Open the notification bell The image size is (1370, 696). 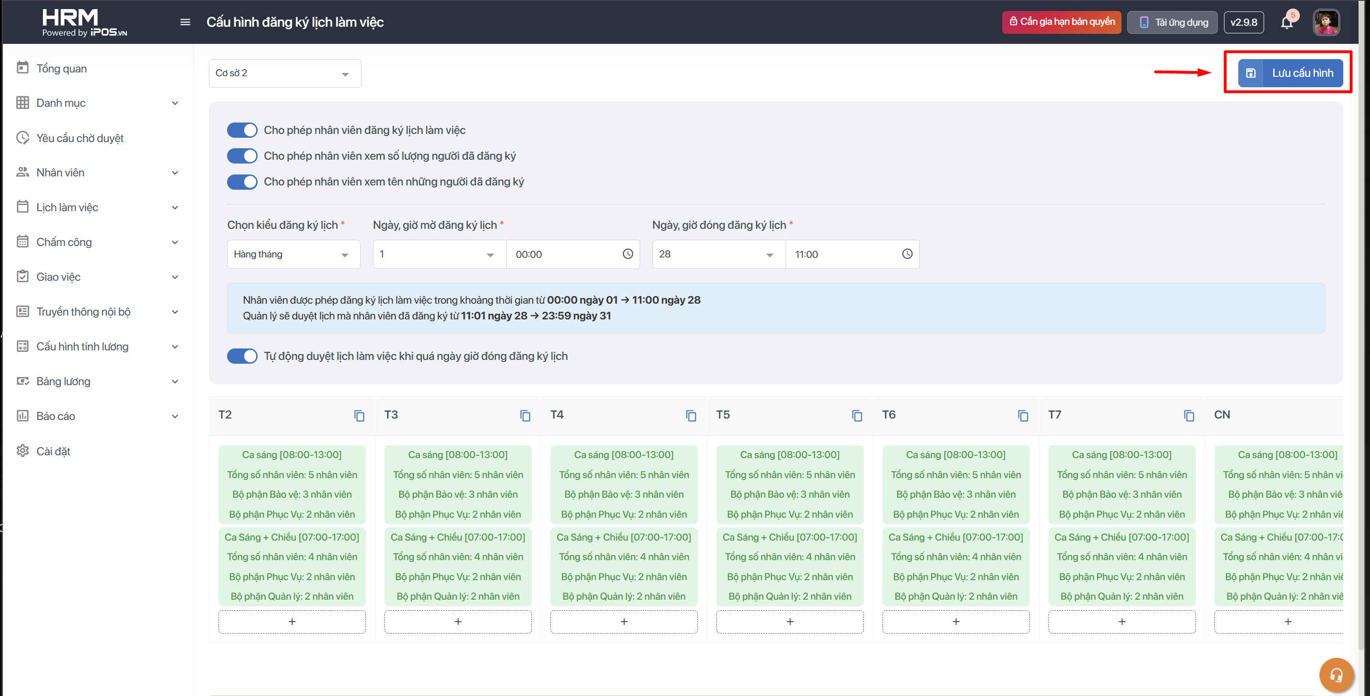tap(1287, 22)
